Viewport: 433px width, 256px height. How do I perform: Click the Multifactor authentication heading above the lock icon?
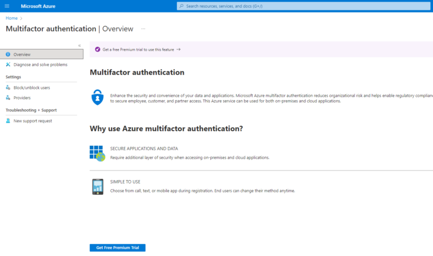pos(137,72)
